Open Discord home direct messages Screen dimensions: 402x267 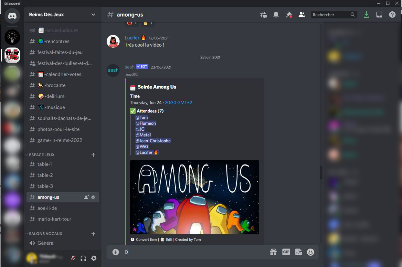[12, 16]
